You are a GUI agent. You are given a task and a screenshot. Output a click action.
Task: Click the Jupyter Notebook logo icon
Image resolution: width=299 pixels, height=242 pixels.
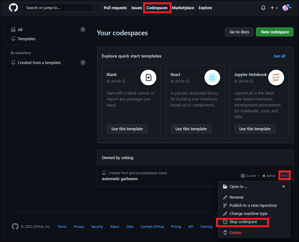[x=276, y=78]
